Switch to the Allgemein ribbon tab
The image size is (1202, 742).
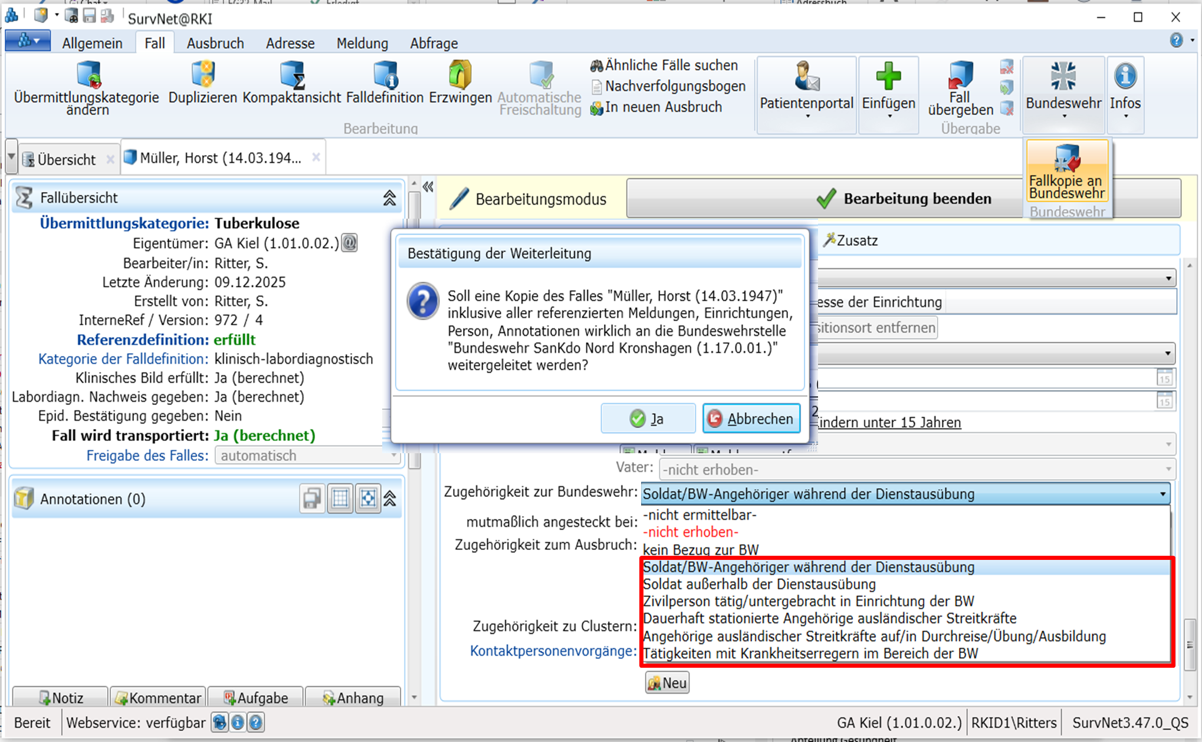(x=93, y=43)
